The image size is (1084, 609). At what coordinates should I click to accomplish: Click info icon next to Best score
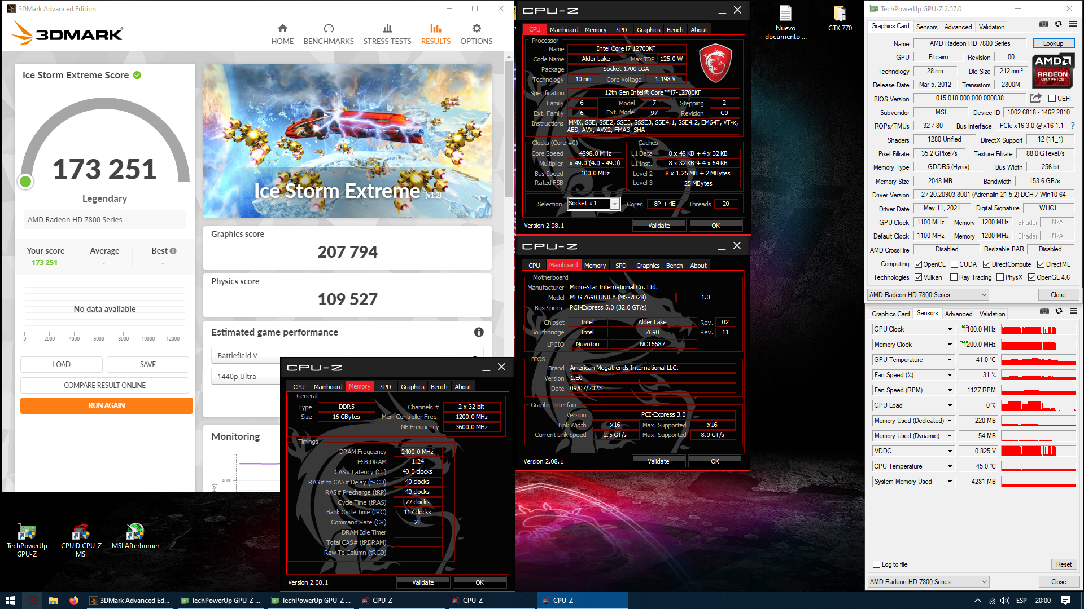(173, 251)
